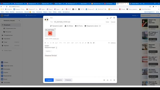Add a 'Скрытая' hidden copy field
160x90 pixels.
pos(113,22)
